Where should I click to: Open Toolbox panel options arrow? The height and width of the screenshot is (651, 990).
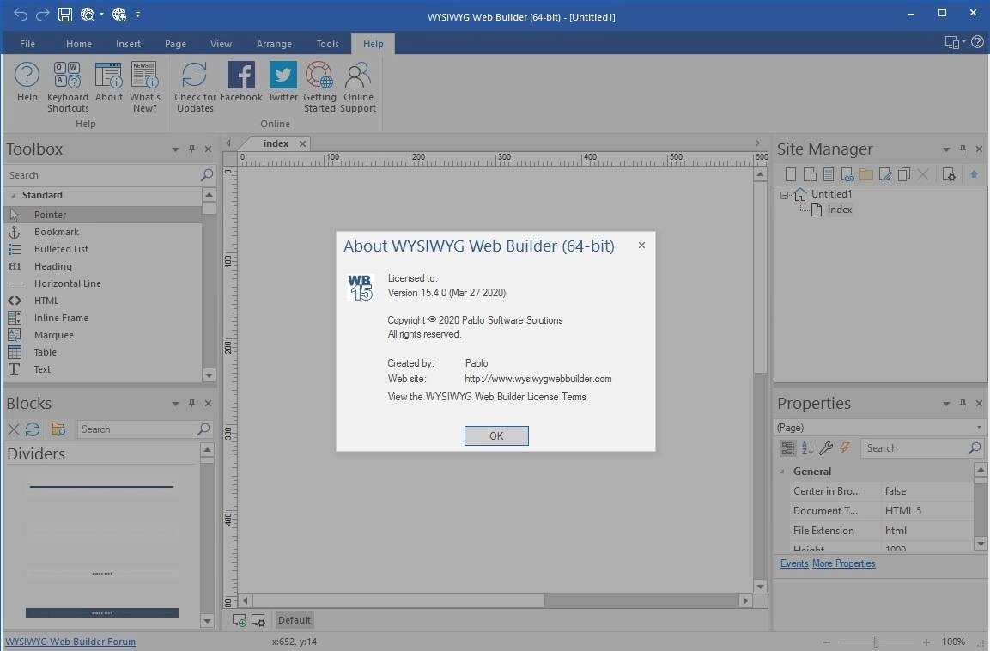[175, 149]
